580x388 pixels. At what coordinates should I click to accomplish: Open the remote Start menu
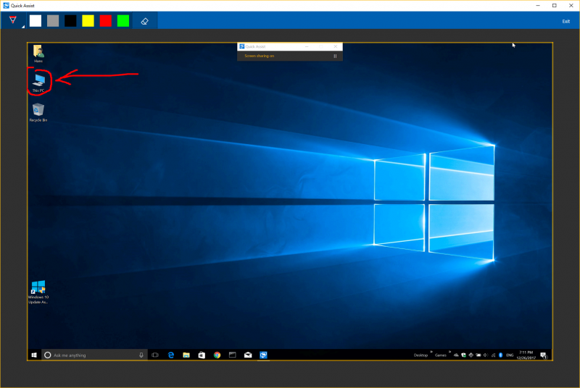(34, 355)
